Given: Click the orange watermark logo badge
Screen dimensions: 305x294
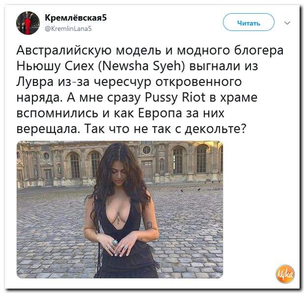Looking at the screenshot, I should coord(285,274).
